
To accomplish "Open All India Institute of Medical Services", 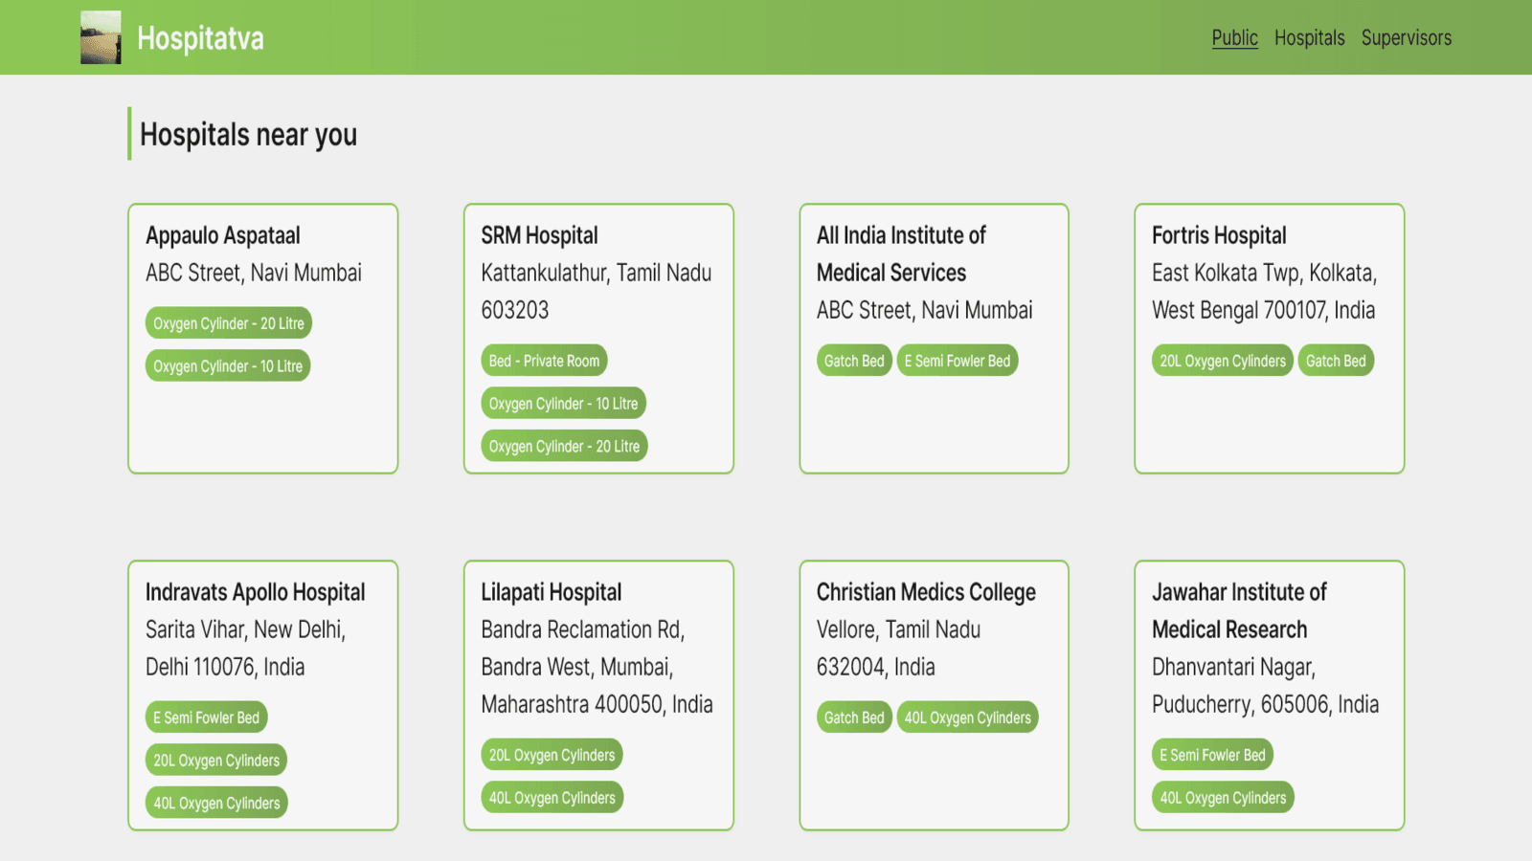I will click(900, 254).
